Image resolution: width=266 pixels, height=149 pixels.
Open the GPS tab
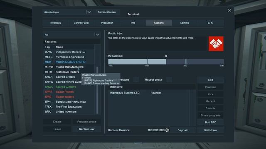tap(210, 23)
